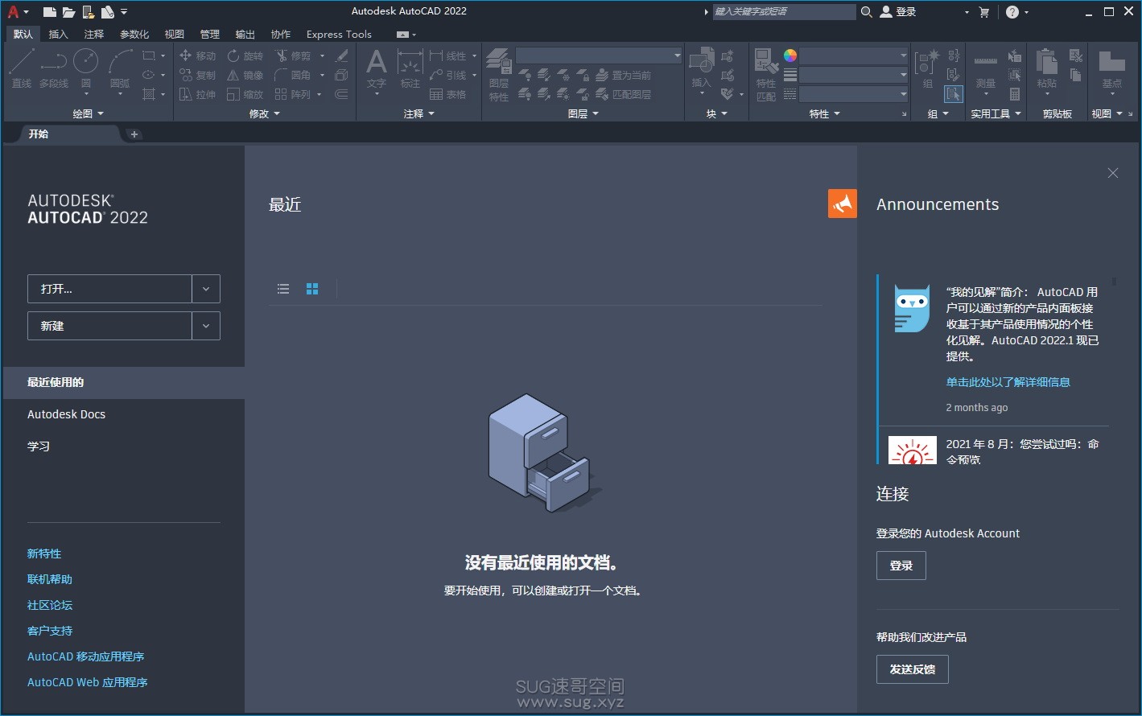
Task: Open the object color dropdown
Action: (854, 56)
